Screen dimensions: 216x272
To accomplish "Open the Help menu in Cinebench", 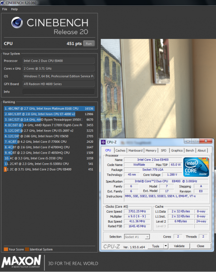I will click(15, 9).
